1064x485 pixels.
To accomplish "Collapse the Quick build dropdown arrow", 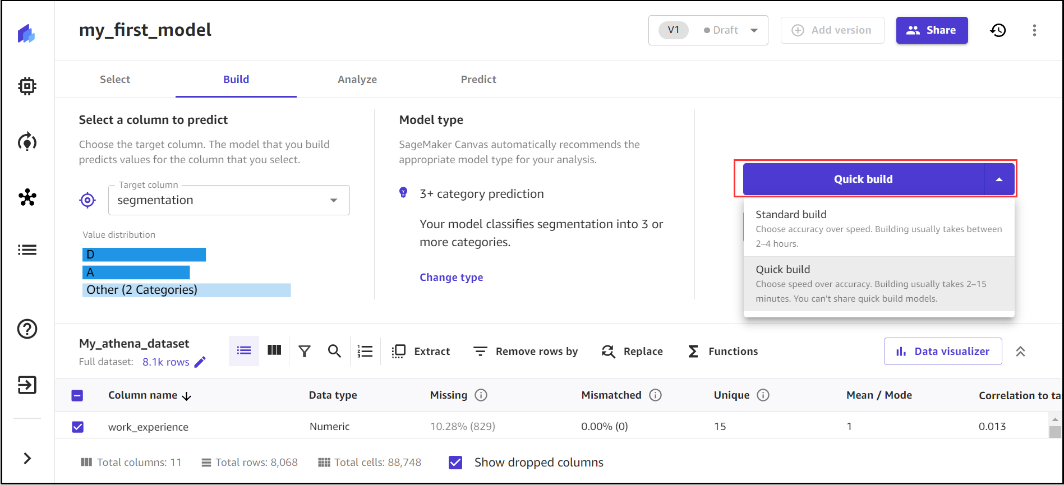I will coord(998,179).
